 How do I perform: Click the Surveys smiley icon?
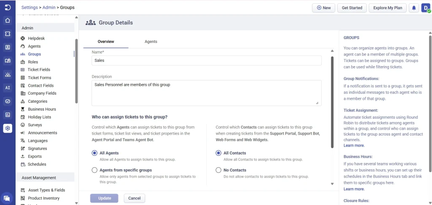pos(23,125)
